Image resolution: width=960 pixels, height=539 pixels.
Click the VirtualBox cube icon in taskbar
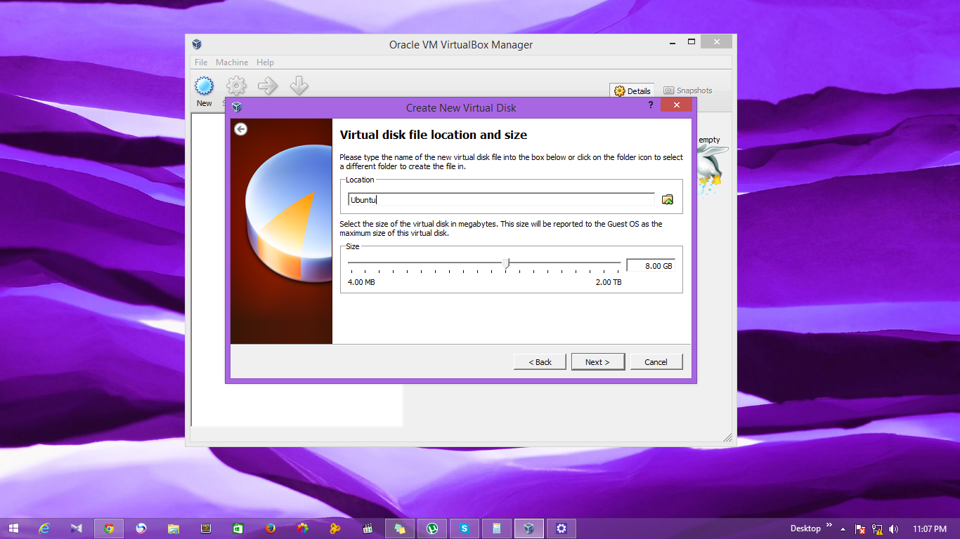[529, 528]
